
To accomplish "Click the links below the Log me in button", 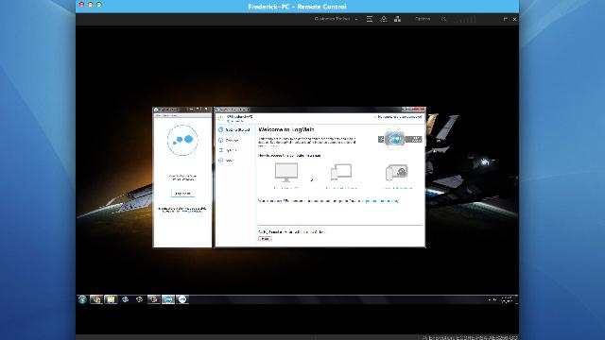I will click(182, 210).
